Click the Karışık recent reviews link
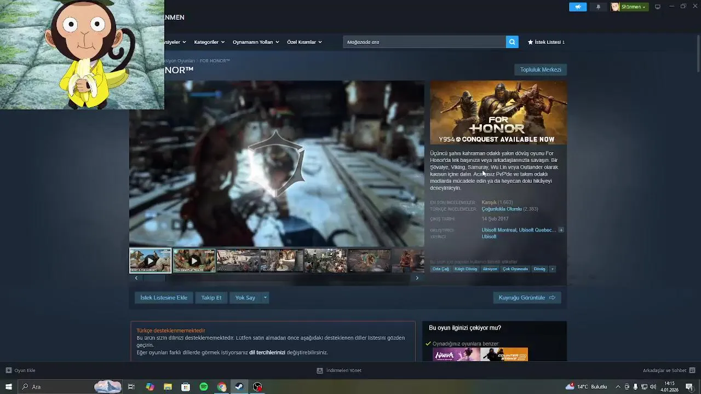This screenshot has height=394, width=701. [489, 202]
